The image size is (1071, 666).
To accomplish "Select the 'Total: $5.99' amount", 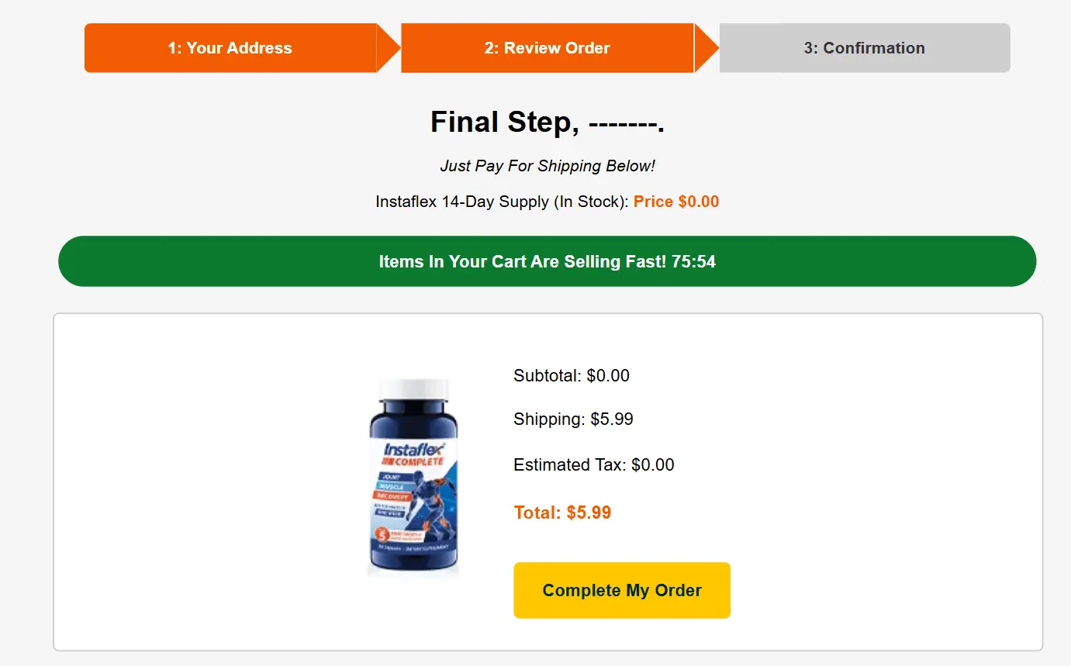I will coord(562,512).
